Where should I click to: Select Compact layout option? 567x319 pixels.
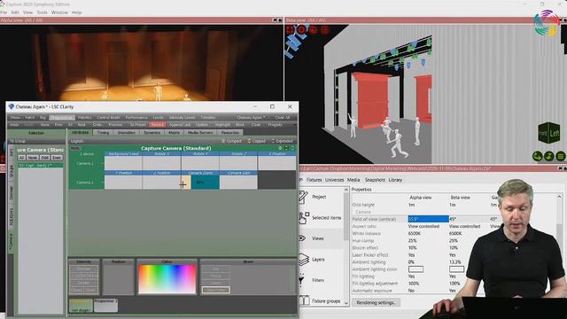tap(232, 141)
